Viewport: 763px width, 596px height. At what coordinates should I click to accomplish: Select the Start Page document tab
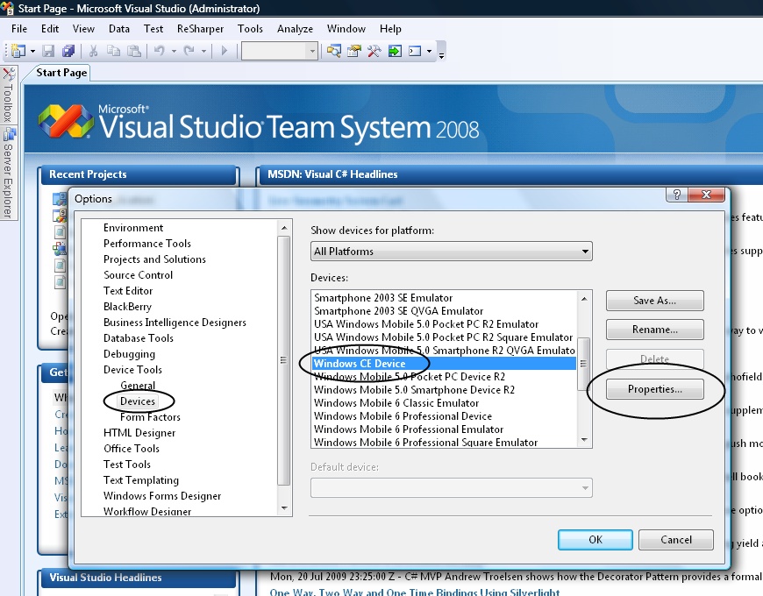pyautogui.click(x=61, y=73)
